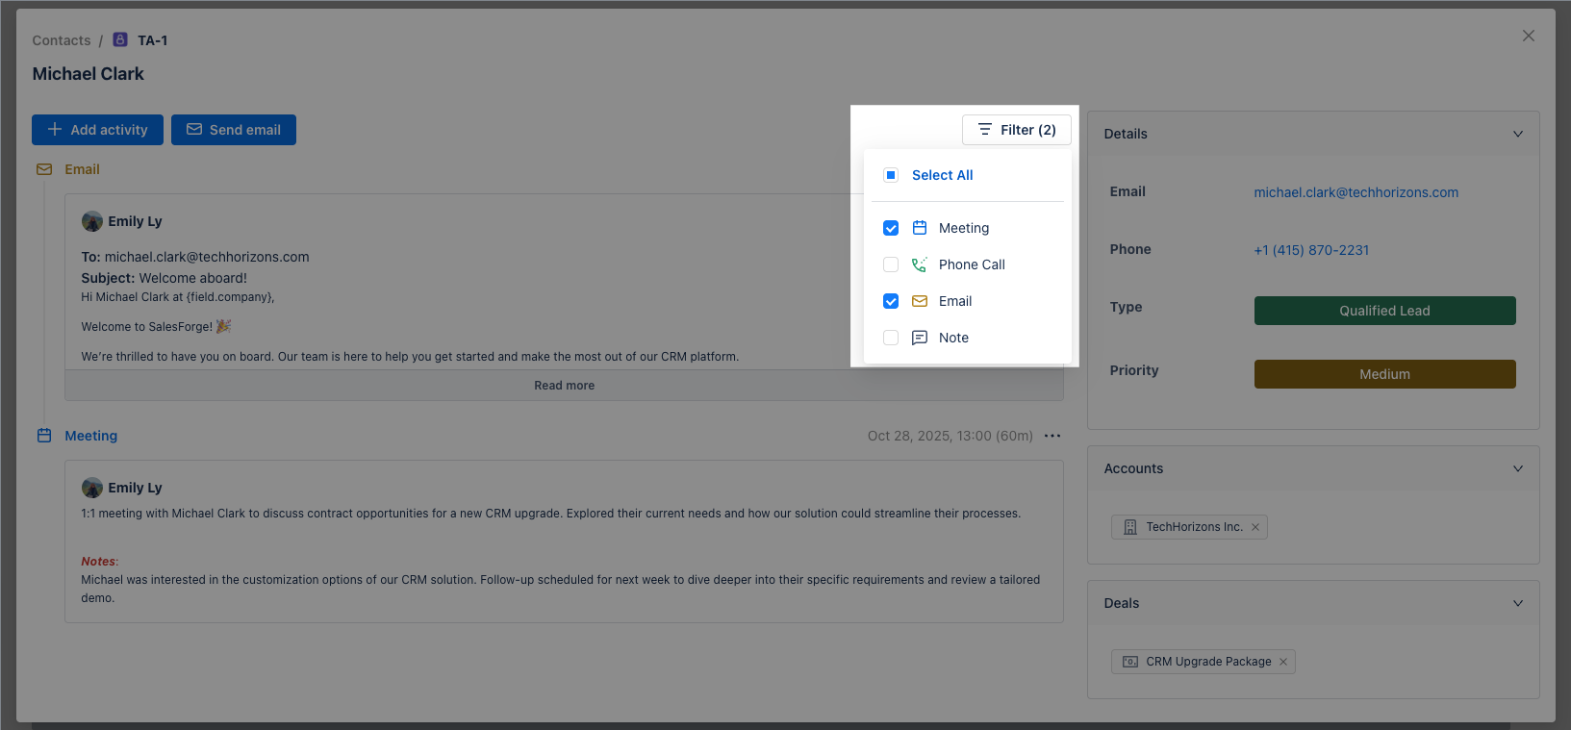Viewport: 1571px width, 730px height.
Task: Toggle the Select All checkbox
Action: pos(891,175)
